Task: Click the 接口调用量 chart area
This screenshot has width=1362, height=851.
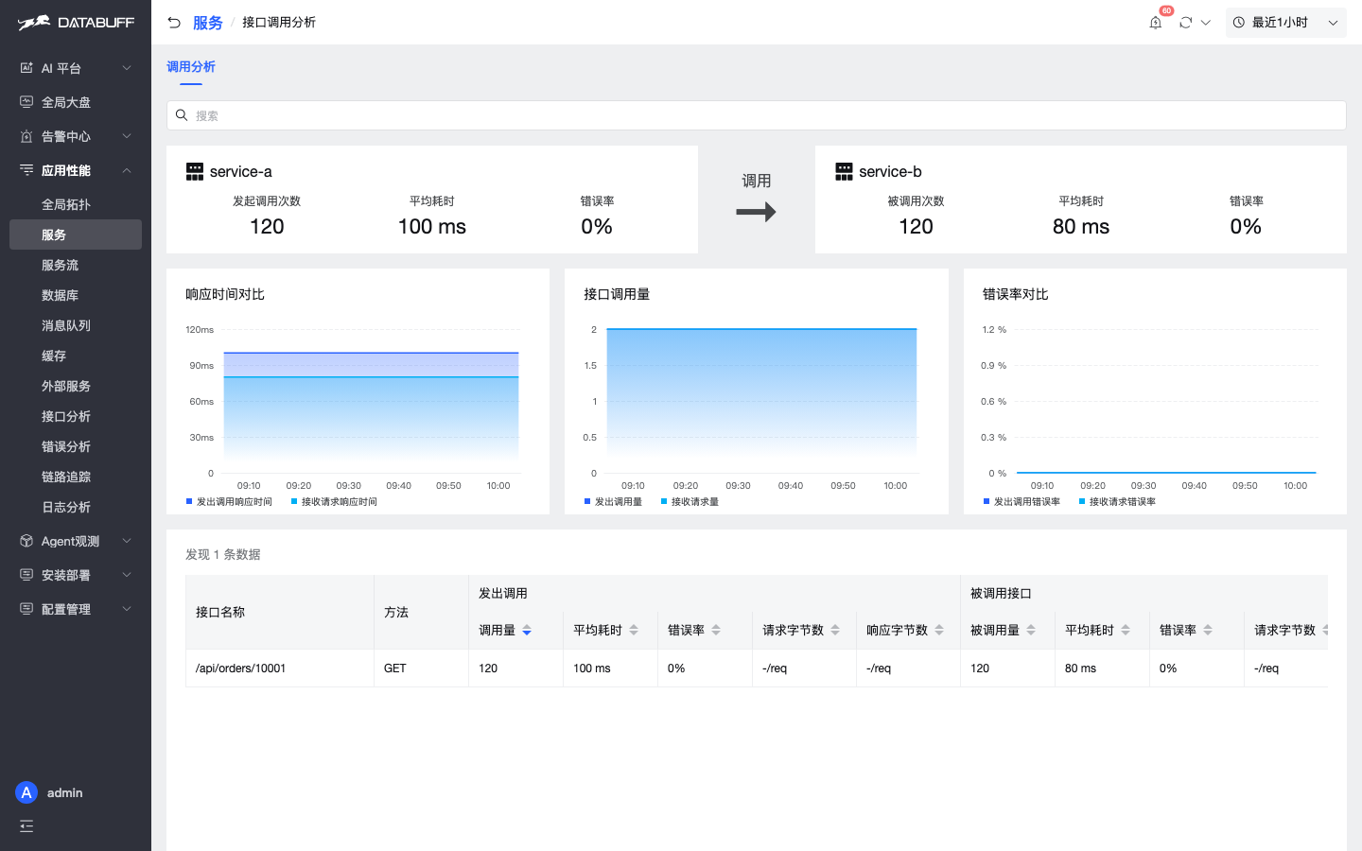Action: (761, 401)
